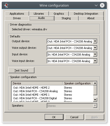Click the Cancel button
110x126 pixels.
74,117
